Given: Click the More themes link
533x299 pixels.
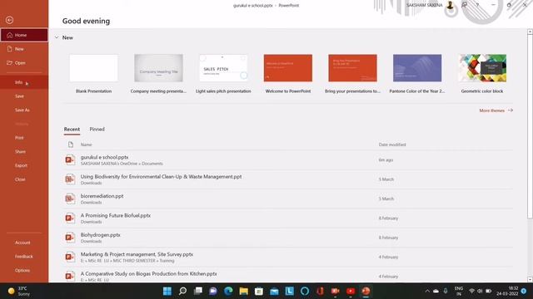Looking at the screenshot, I should pos(496,110).
